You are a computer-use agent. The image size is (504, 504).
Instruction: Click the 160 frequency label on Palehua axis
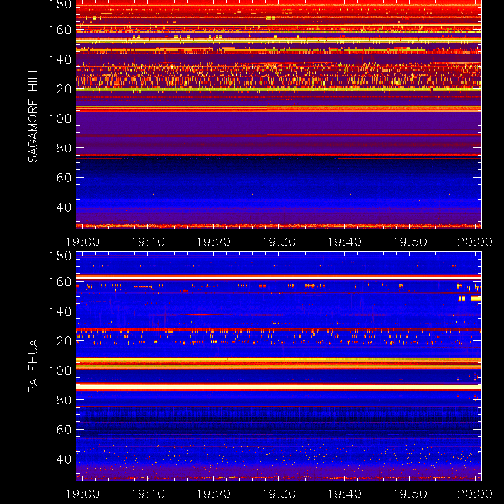pyautogui.click(x=60, y=282)
